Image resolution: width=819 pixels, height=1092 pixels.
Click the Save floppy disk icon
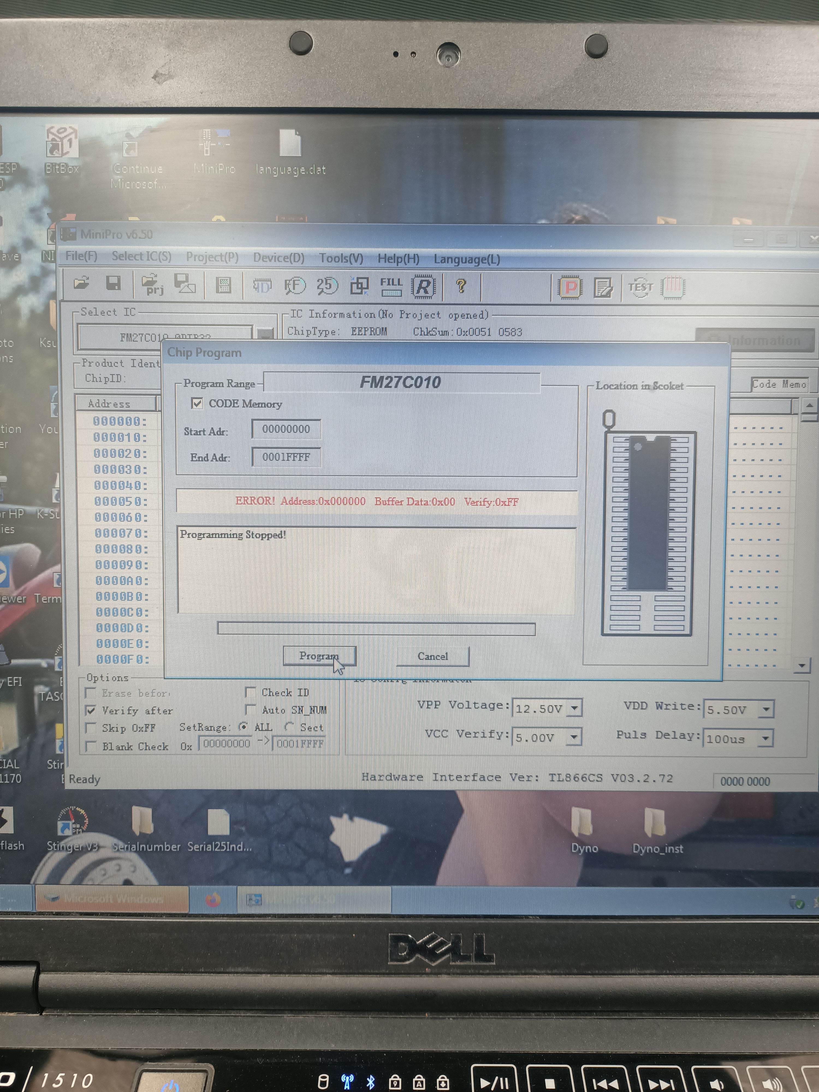(x=113, y=283)
